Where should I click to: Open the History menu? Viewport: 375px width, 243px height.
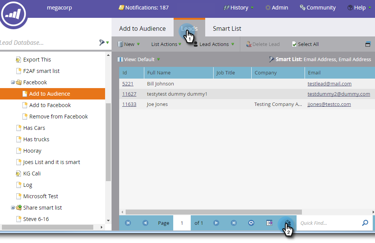click(238, 8)
